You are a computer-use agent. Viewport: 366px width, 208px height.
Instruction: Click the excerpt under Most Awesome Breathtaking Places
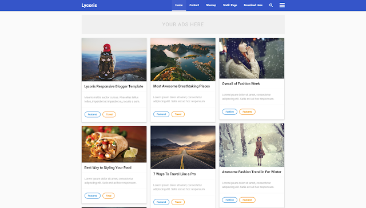(x=179, y=99)
